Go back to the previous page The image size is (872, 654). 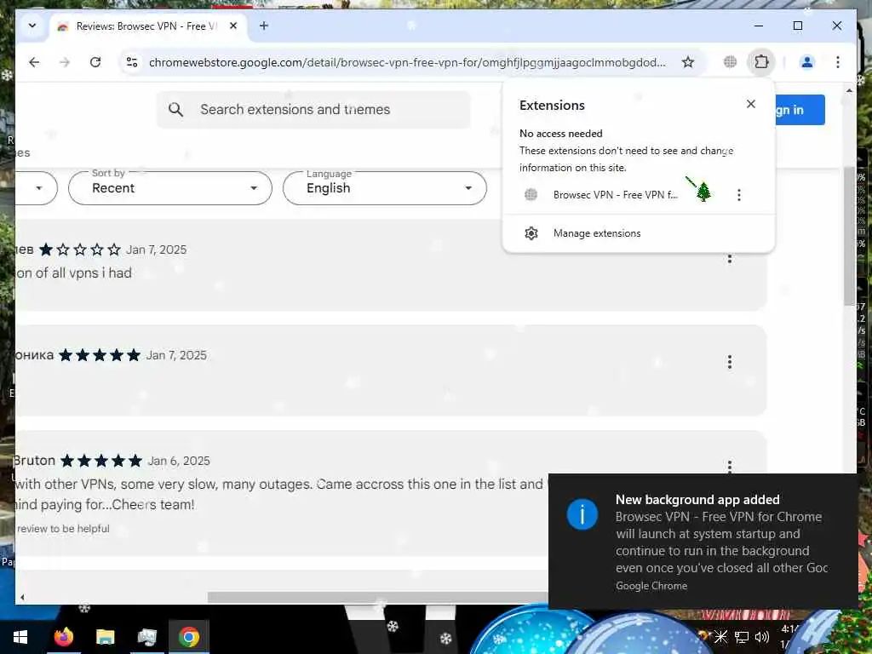pyautogui.click(x=34, y=62)
